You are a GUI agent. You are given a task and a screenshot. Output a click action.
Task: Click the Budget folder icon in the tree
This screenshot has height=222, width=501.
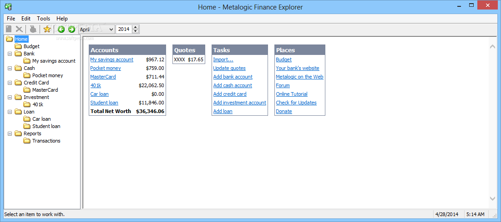[18, 46]
